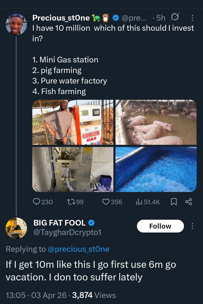Click the BIG FAT FOOL verified badge

coord(91,223)
